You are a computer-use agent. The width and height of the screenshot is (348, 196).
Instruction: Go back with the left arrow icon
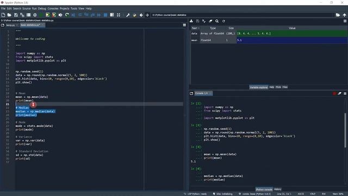click(141, 15)
